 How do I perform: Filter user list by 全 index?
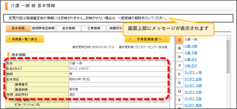click(x=180, y=40)
